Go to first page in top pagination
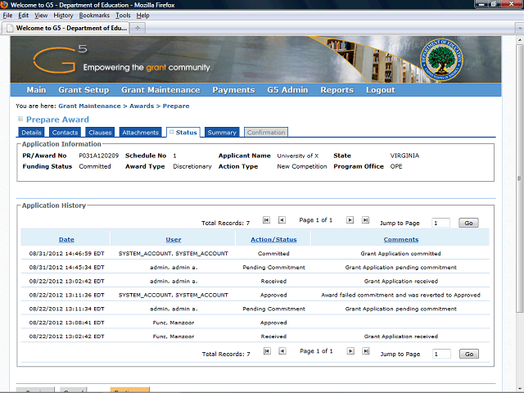 point(266,220)
